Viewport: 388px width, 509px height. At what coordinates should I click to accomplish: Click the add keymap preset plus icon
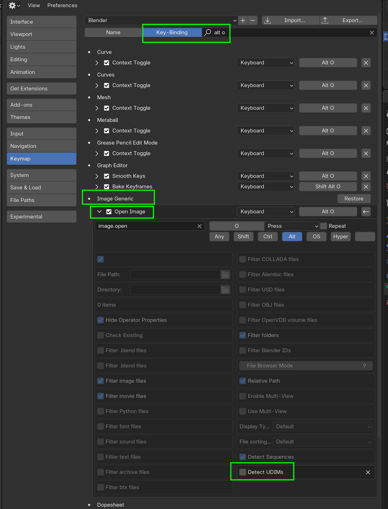pos(243,20)
